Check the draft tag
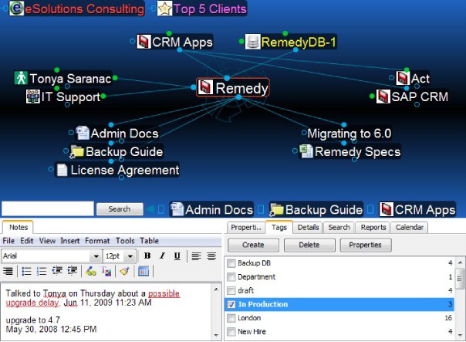The height and width of the screenshot is (342, 466). [x=231, y=290]
